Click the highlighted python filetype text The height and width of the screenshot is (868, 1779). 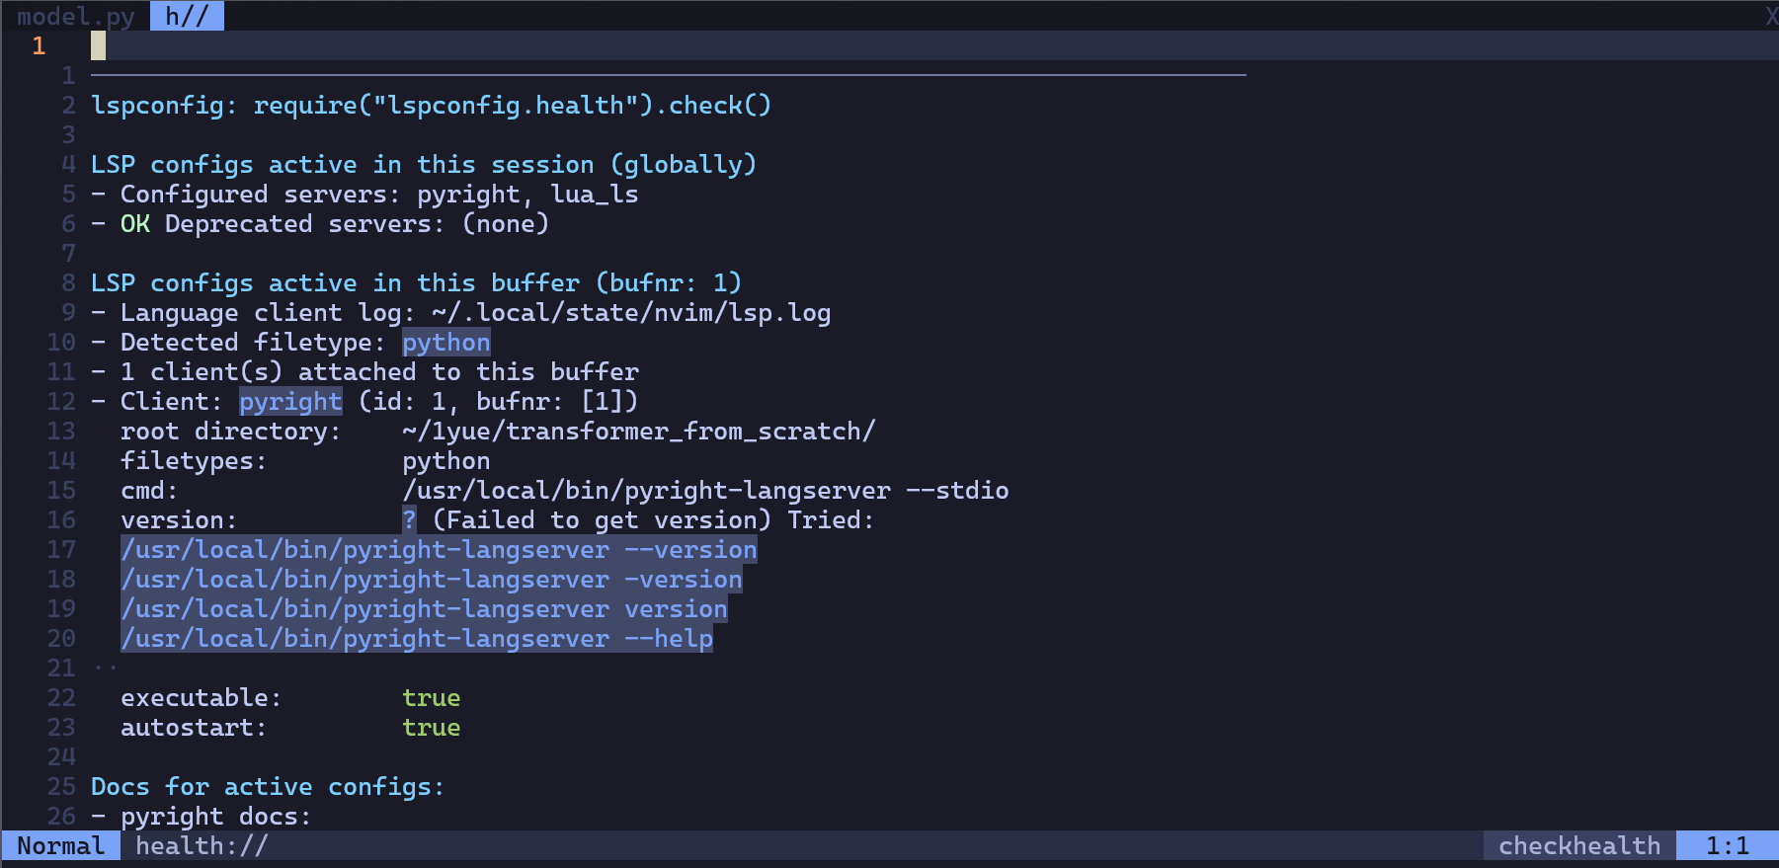click(446, 343)
